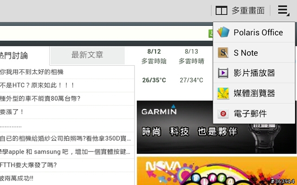The width and height of the screenshot is (297, 185).
Task: Click the 電子郵件 envelope icon
Action: click(x=223, y=114)
